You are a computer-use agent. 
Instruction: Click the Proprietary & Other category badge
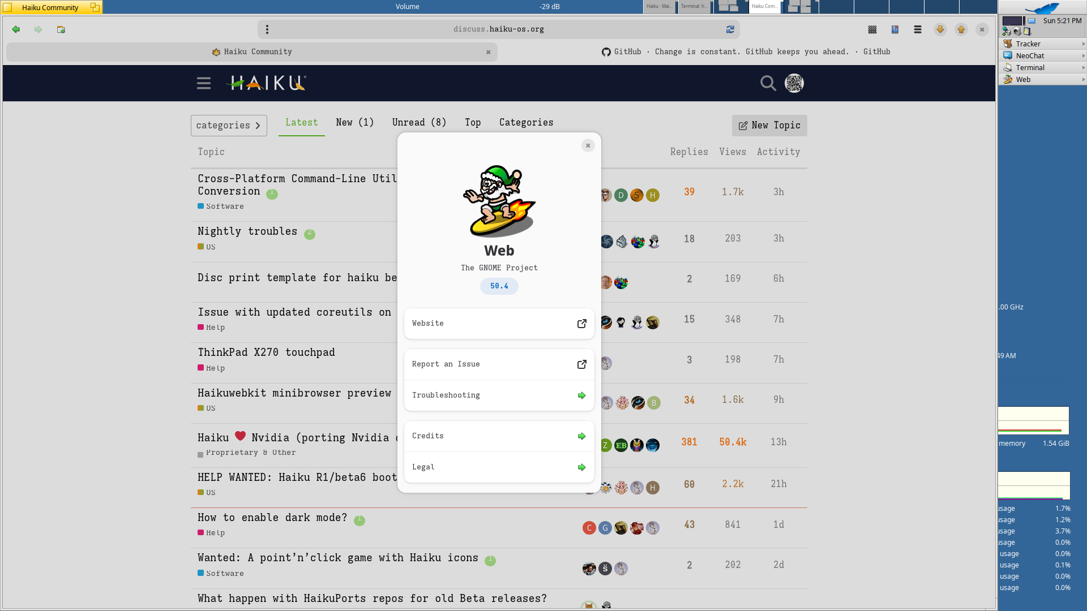[247, 453]
